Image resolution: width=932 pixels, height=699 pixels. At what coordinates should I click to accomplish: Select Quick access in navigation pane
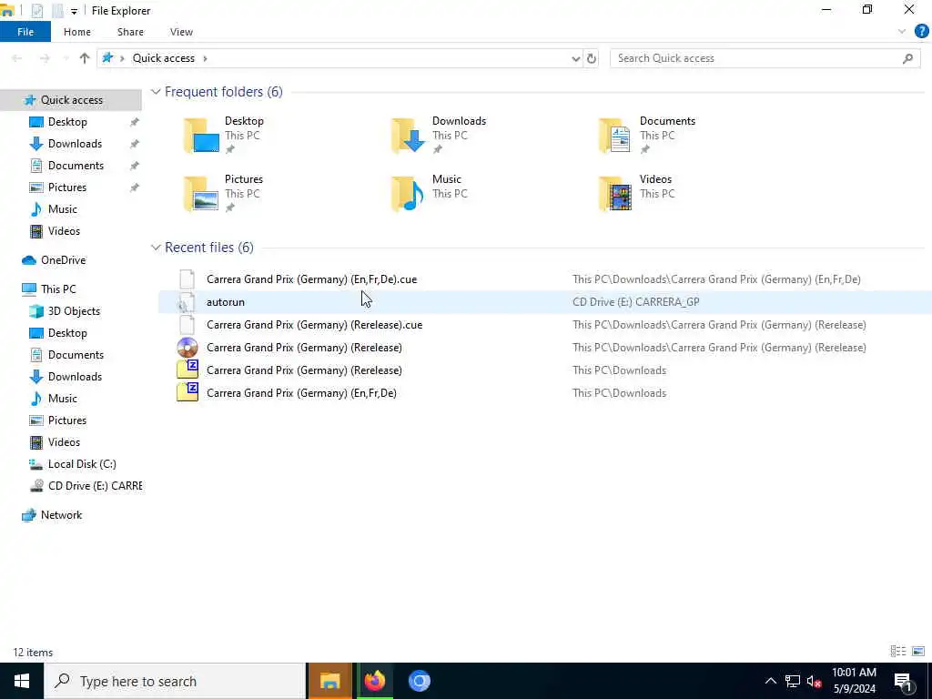[71, 100]
